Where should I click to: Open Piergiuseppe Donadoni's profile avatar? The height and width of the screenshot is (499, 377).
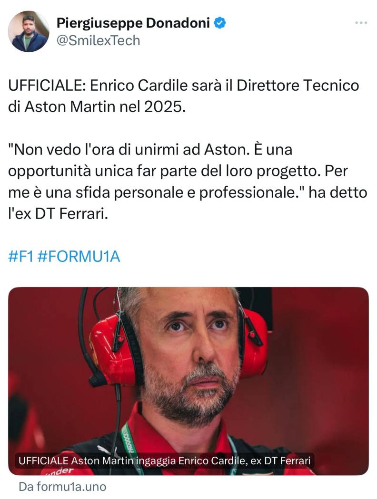[x=29, y=31]
